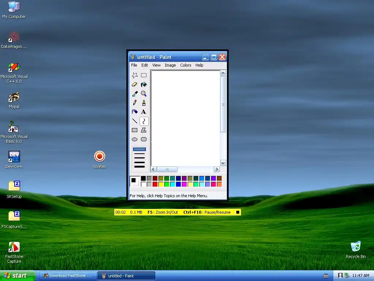Click the vertical scrollbar thumb

[x=223, y=104]
